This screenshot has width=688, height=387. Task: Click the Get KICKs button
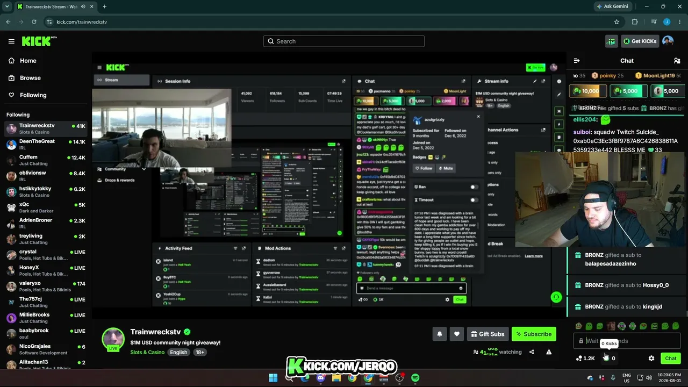tap(640, 41)
